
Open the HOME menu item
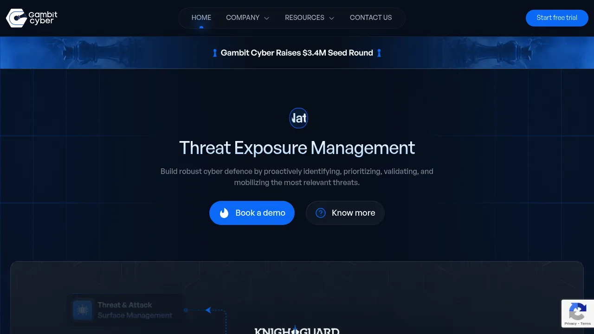coord(201,18)
